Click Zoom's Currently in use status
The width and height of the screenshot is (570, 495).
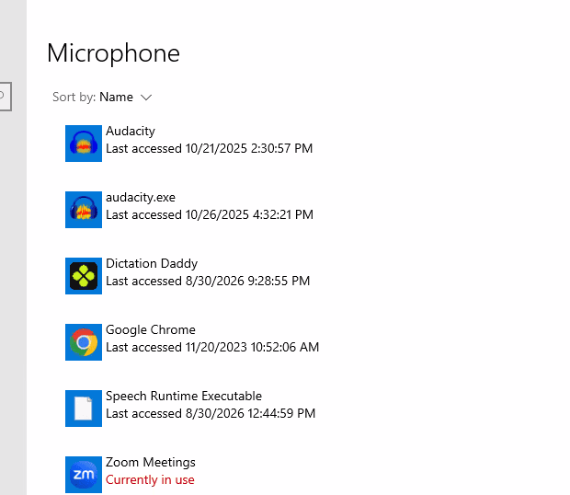click(x=150, y=479)
